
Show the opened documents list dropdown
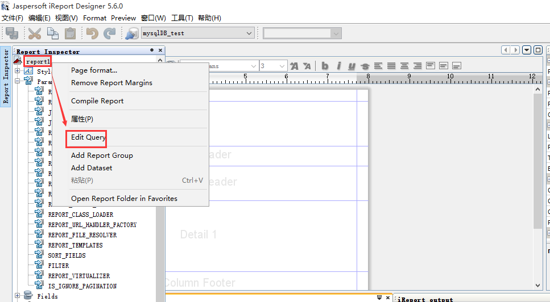(527, 50)
